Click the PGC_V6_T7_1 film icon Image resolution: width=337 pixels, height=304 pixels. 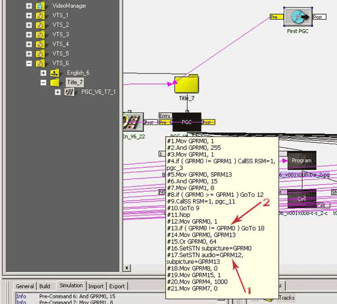tap(69, 92)
